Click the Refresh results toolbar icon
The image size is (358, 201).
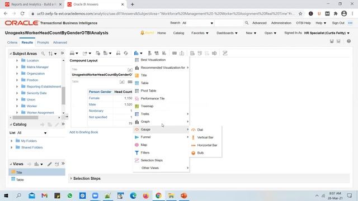[x=126, y=53]
